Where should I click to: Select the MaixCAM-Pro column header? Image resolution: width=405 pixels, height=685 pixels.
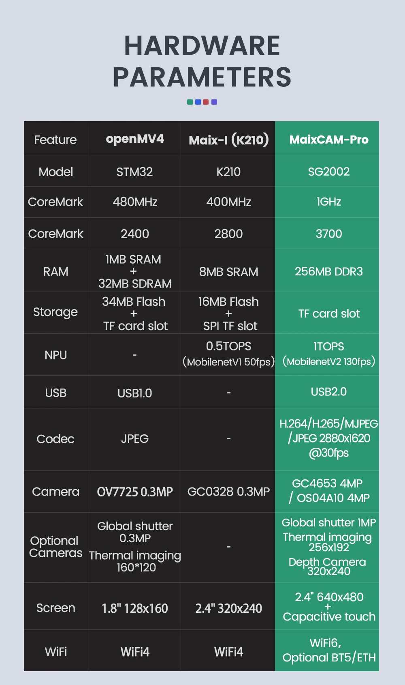coord(328,140)
